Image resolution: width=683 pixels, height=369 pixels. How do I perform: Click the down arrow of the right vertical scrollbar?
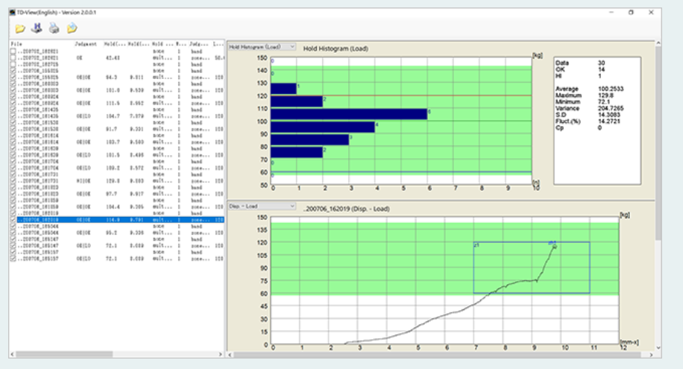click(658, 347)
